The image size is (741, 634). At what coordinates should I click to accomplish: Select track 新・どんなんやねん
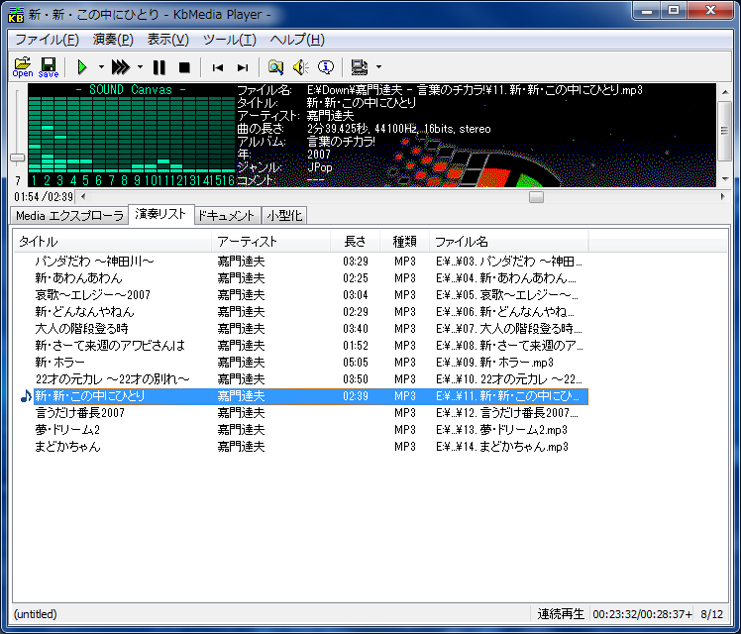coord(84,312)
